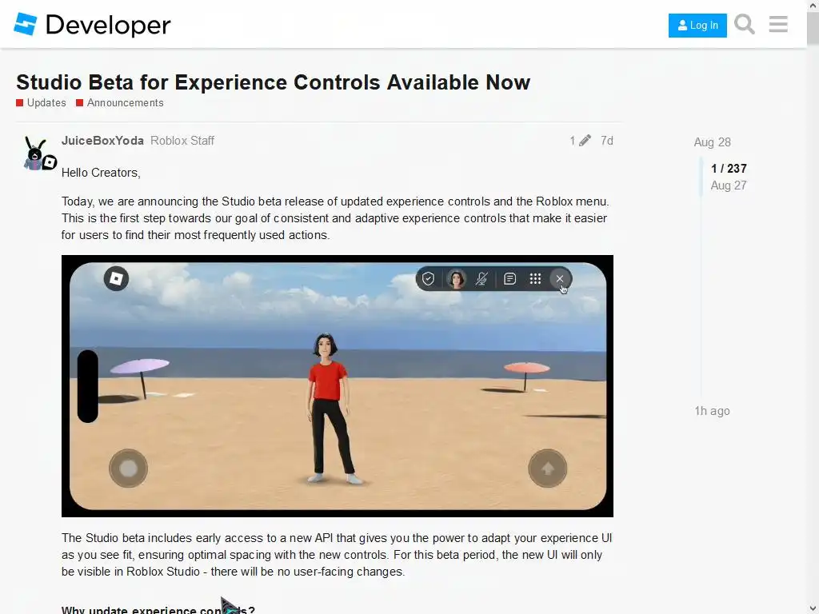Jump to the 1h ago timeline link
Screen dimensions: 819x614
coord(712,411)
